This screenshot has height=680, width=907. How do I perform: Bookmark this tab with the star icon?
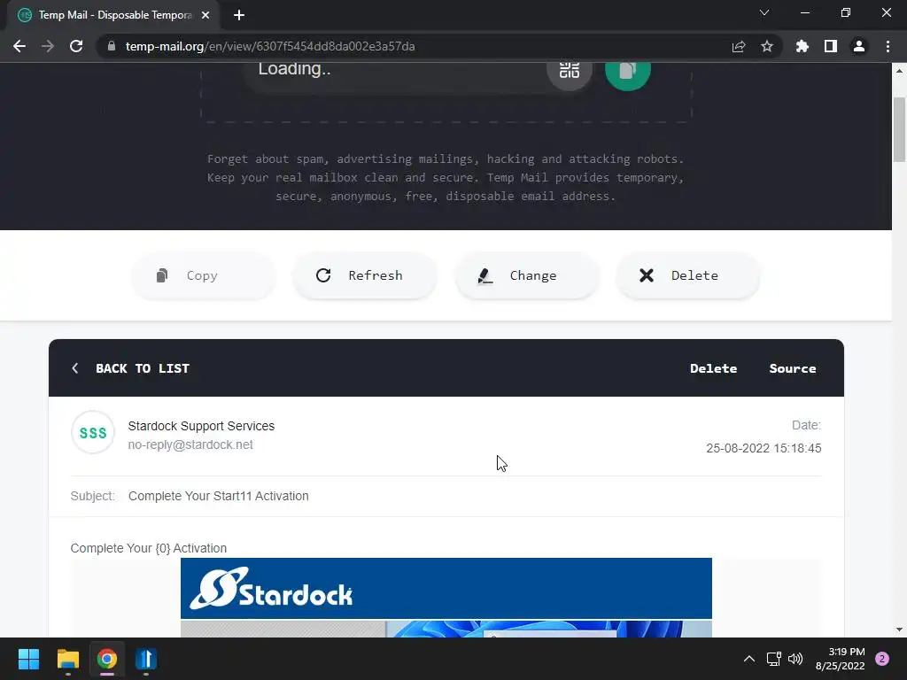coord(767,46)
